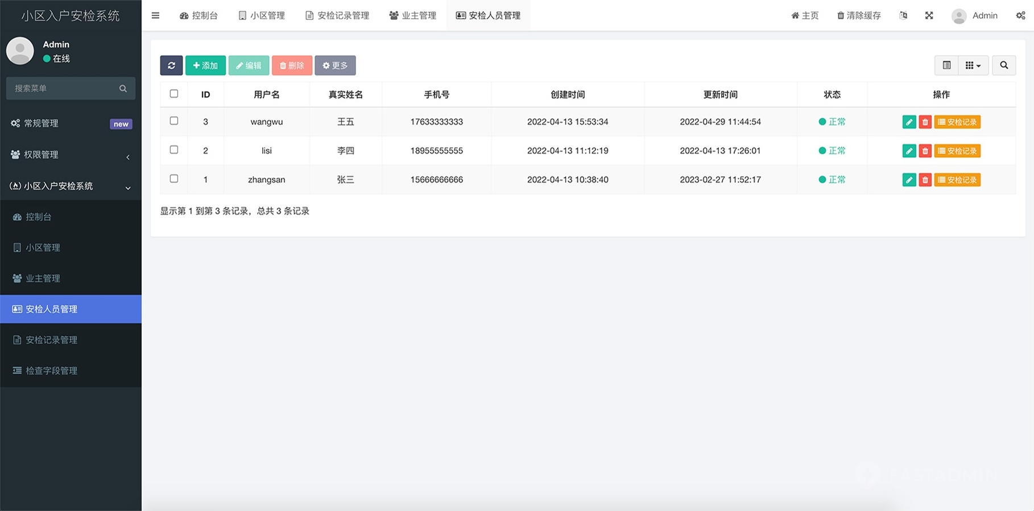Screen dimensions: 1034x511
Task: Open settings gears icon at top right
Action: point(1020,15)
